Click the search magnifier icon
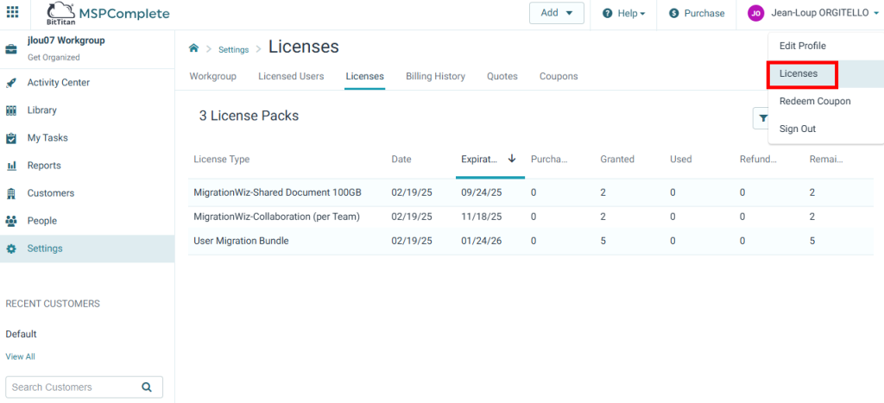 (147, 387)
